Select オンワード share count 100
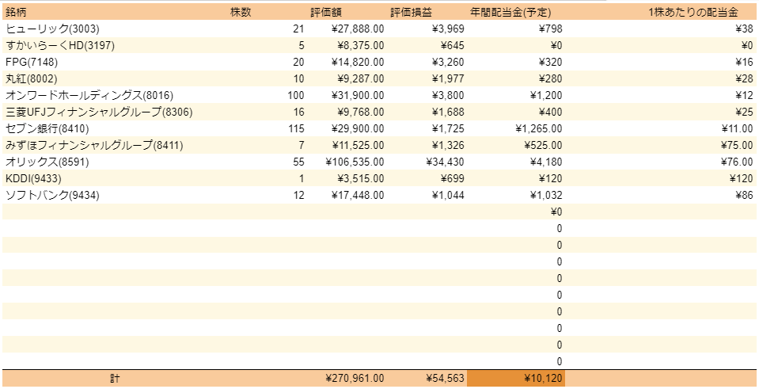 [296, 95]
